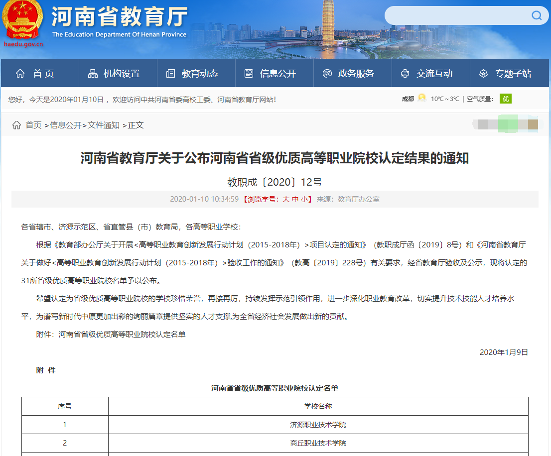Click the 信息公开 document icon
This screenshot has height=456, width=551.
click(x=249, y=73)
